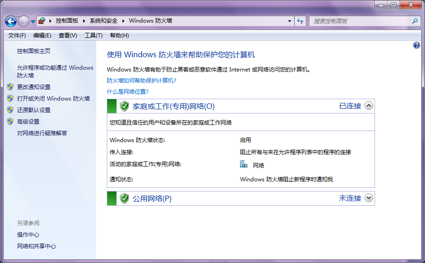Close the Windows 防火墙 window

pyautogui.click(x=411, y=5)
